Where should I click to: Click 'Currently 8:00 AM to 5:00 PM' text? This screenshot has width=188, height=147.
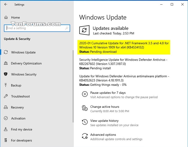click(110, 111)
